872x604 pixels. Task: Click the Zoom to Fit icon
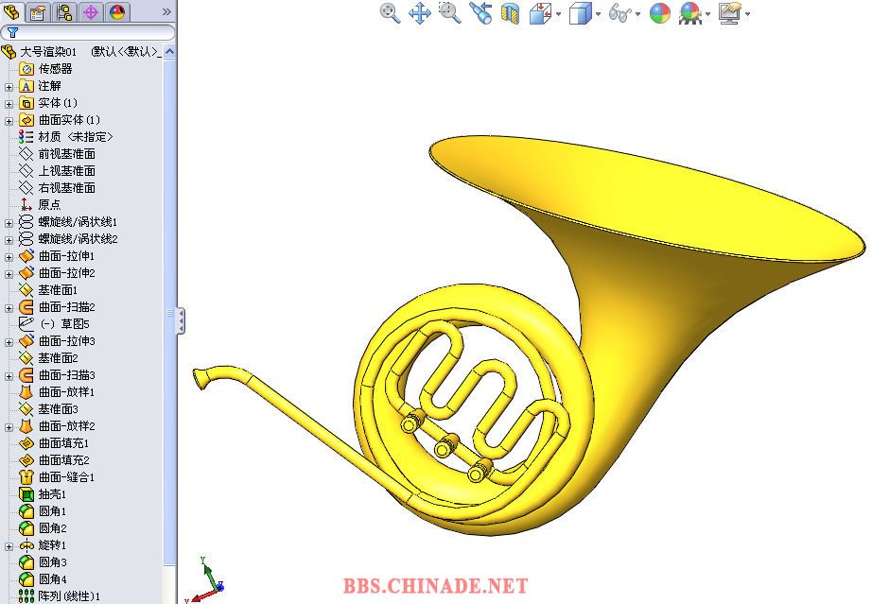coord(390,13)
